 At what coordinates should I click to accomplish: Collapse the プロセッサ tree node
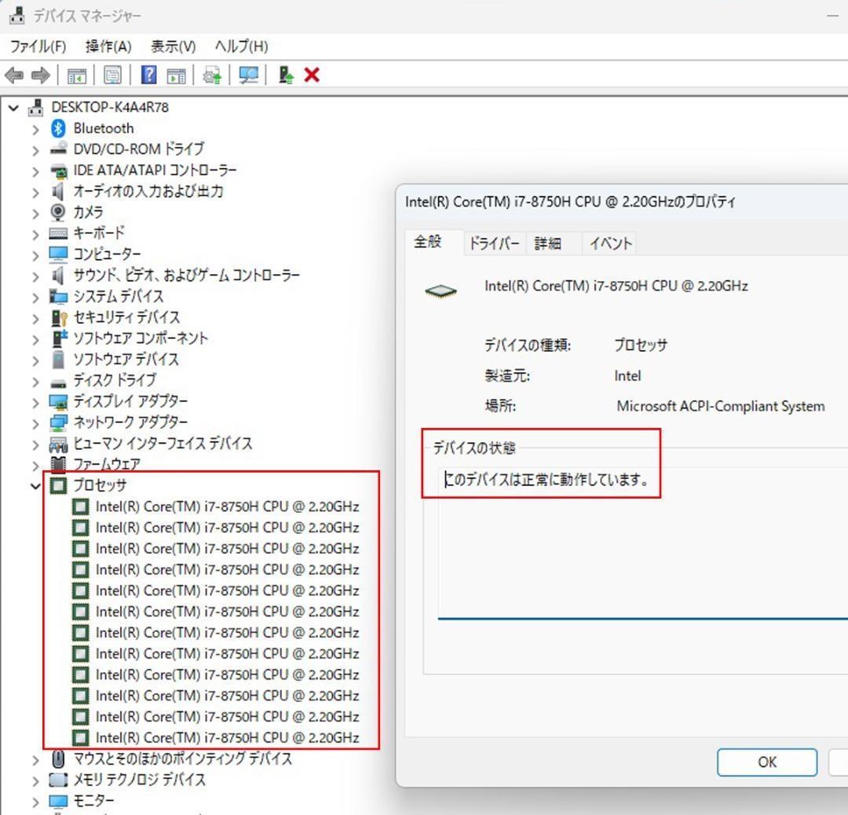[x=35, y=485]
